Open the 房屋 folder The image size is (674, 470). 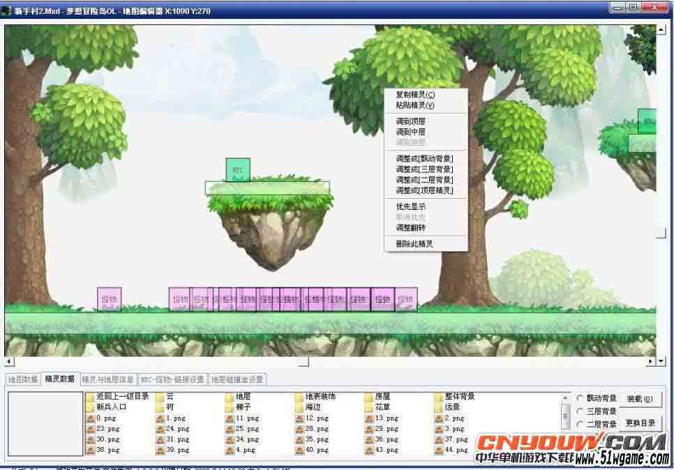[x=378, y=396]
